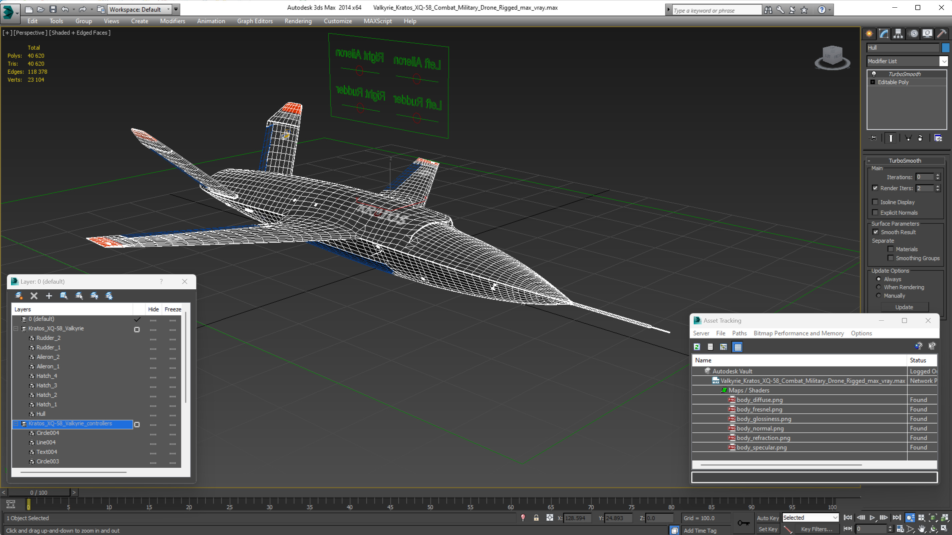Open the Modifier List dropdown
The width and height of the screenshot is (952, 535).
[944, 61]
